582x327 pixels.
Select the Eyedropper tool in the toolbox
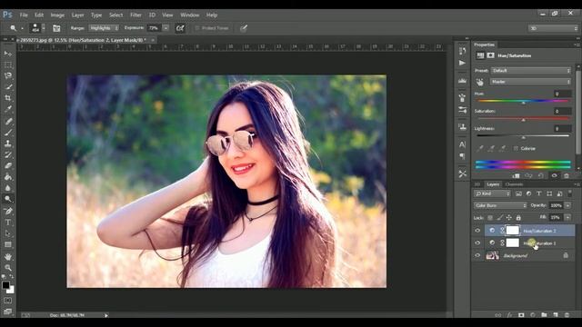coord(8,109)
